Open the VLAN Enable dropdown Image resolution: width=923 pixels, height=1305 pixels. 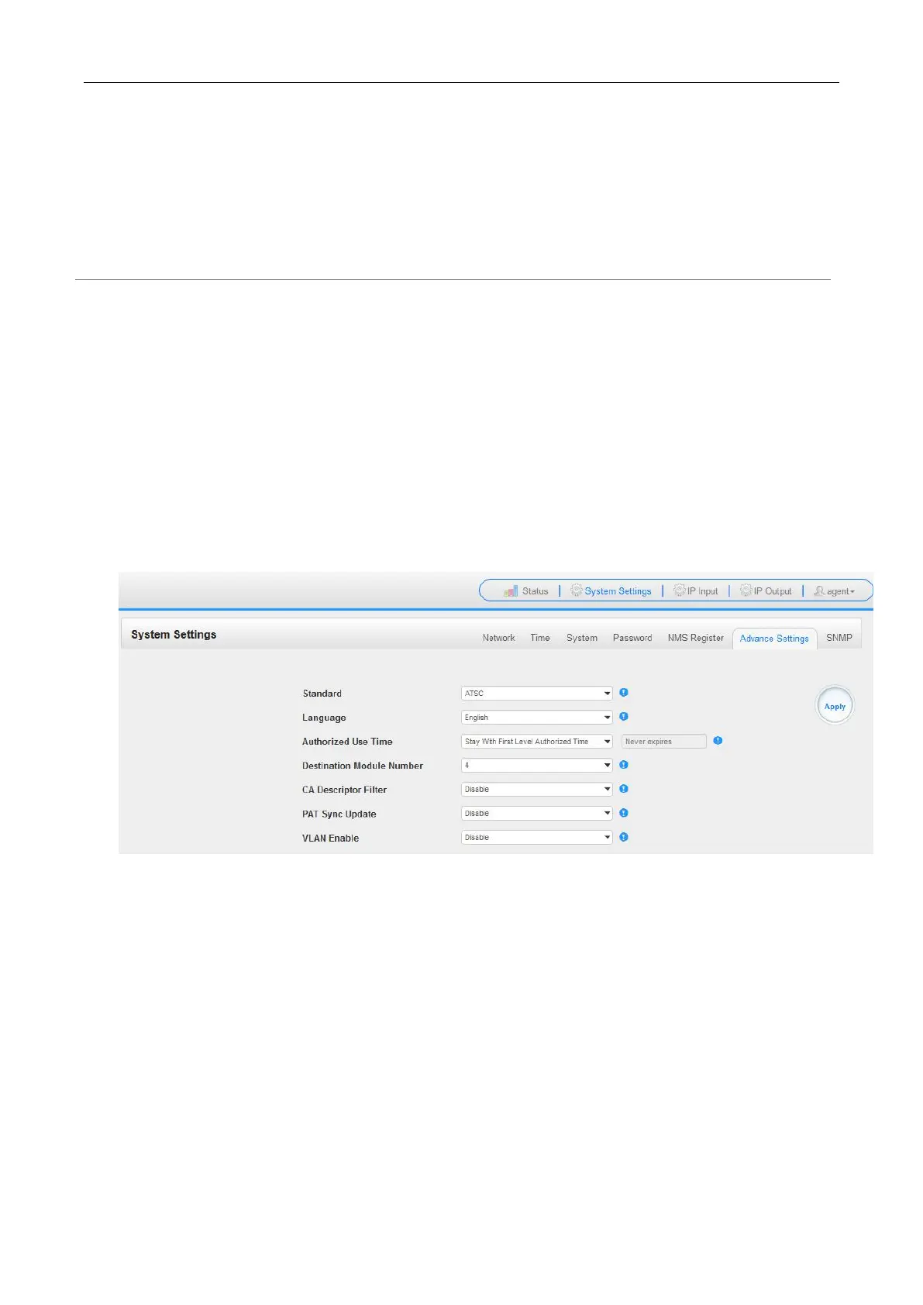536,838
